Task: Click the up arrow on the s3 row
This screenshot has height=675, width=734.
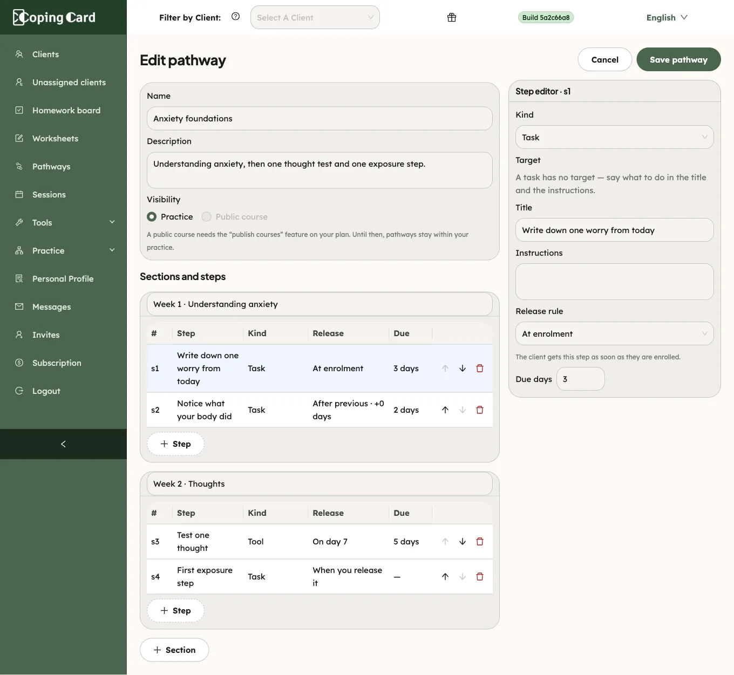Action: [445, 542]
